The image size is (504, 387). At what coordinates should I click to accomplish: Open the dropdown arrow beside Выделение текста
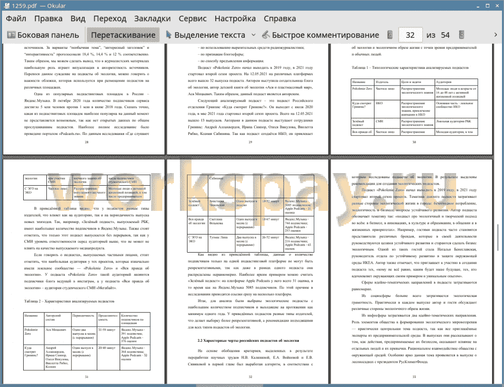(x=254, y=35)
